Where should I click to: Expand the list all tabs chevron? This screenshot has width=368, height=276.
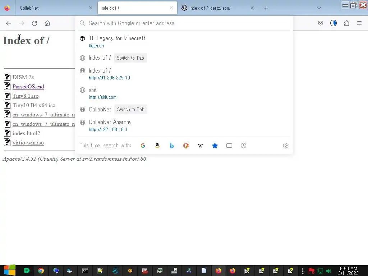point(319,8)
